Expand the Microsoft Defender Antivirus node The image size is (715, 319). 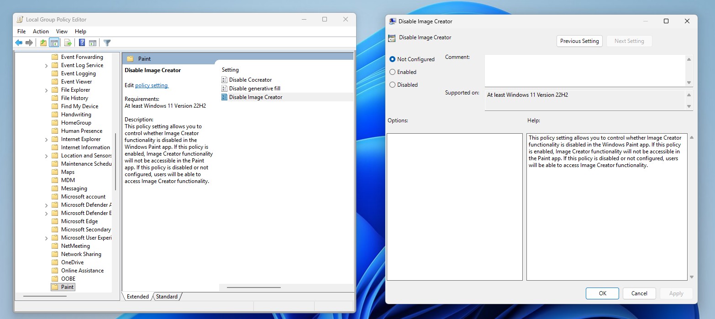click(46, 204)
